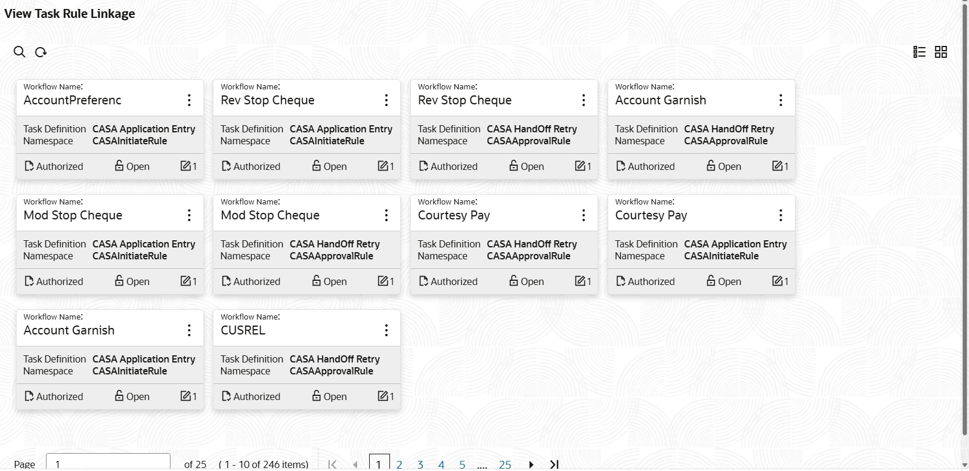969x471 pixels.
Task: Click Open lock icon on Account Garnish HandOff Retry card
Action: point(711,165)
